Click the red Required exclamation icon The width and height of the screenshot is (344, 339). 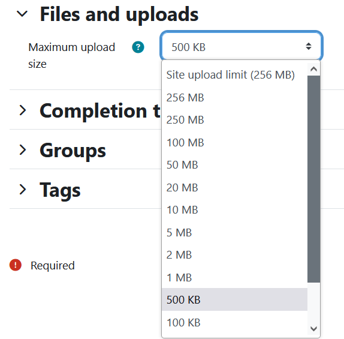[x=16, y=265]
